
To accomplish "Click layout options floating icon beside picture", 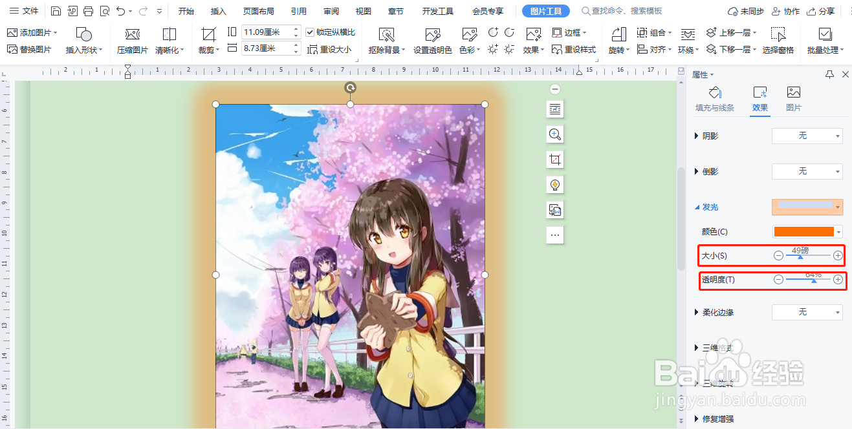I will coord(554,109).
